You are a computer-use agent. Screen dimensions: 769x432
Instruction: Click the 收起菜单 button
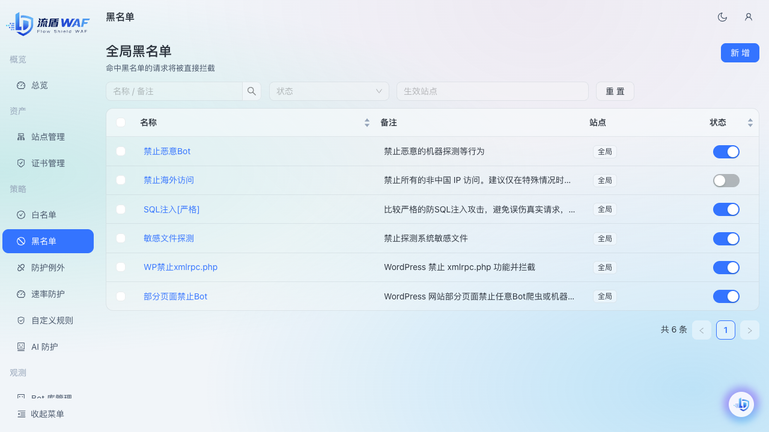pos(48,414)
